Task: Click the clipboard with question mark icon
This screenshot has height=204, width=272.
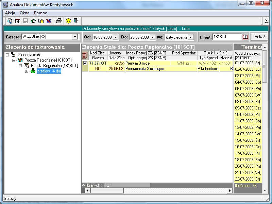Action: click(x=41, y=21)
